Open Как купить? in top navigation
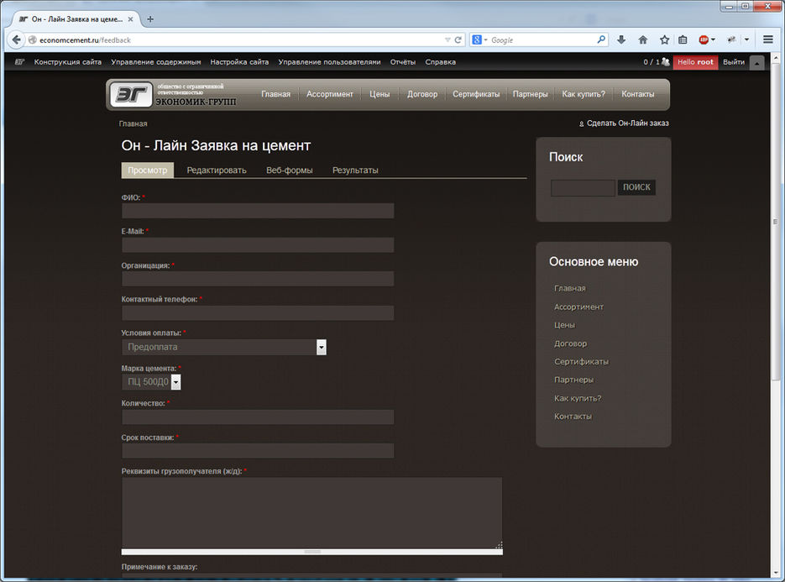Screen dimensions: 785x582 (584, 94)
